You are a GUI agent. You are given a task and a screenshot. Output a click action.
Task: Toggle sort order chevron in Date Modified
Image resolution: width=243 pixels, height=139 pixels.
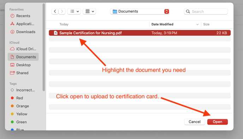pos(197,24)
